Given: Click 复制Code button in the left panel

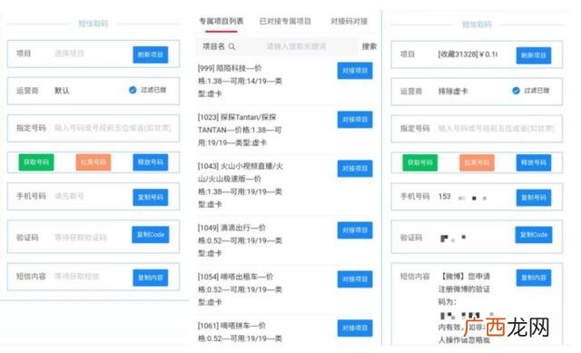Looking at the screenshot, I should (x=151, y=234).
